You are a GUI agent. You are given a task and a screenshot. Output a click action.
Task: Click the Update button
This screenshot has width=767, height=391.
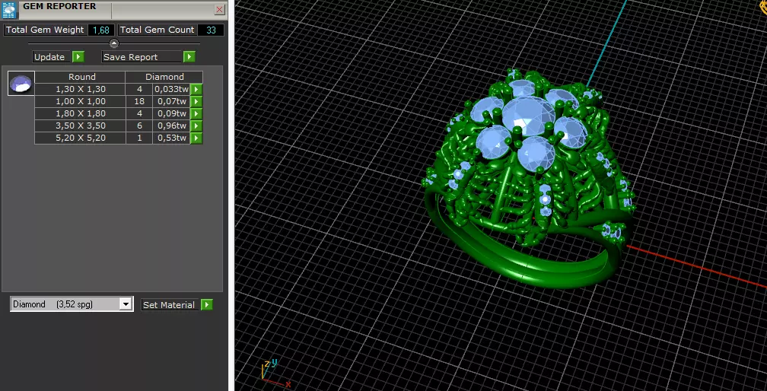[x=53, y=57]
